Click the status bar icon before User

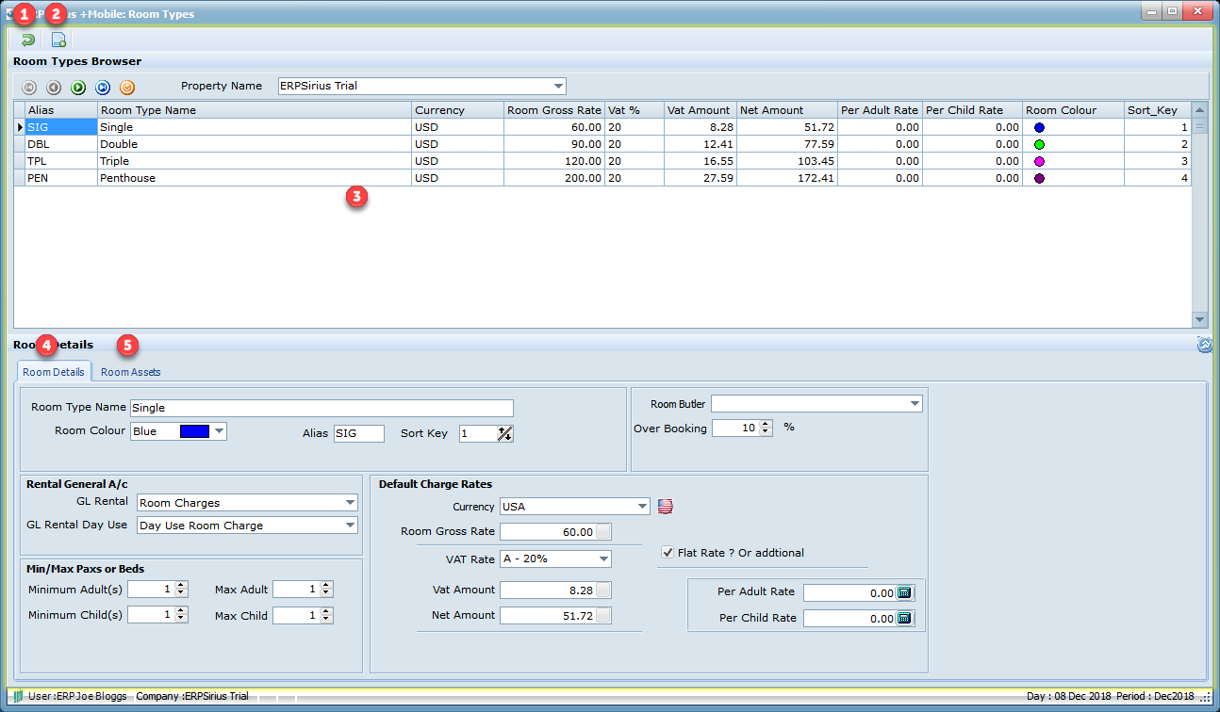click(x=18, y=696)
